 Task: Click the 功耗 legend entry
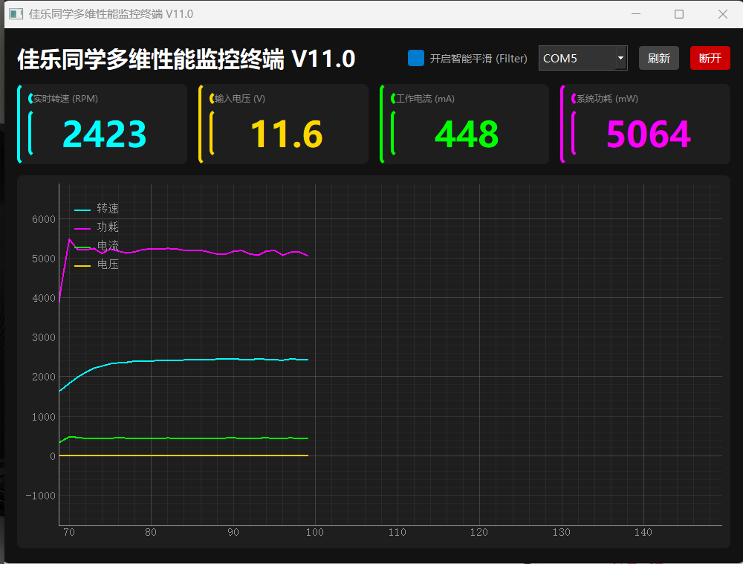pos(97,227)
